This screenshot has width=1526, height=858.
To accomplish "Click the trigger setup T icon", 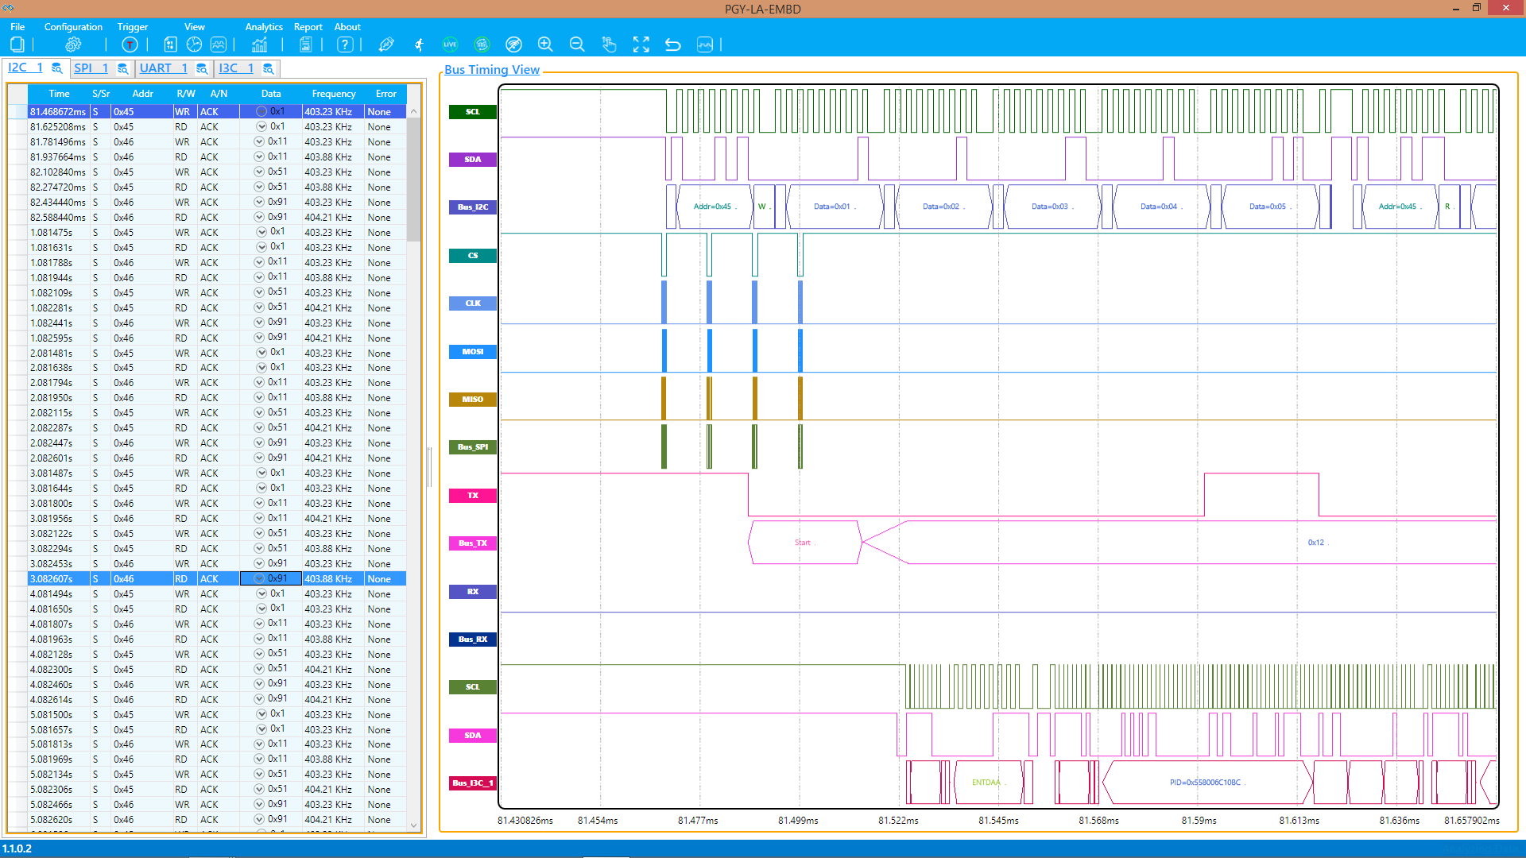I will pos(130,44).
